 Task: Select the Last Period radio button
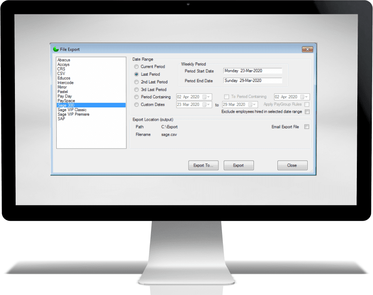[x=136, y=74]
